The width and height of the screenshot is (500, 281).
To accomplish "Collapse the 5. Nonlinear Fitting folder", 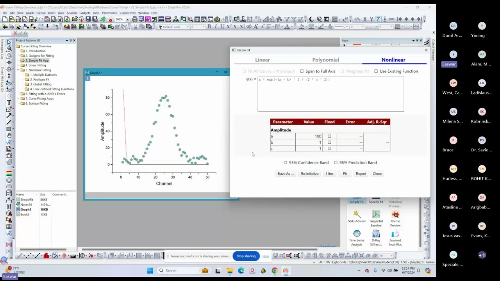I will [x=18, y=70].
